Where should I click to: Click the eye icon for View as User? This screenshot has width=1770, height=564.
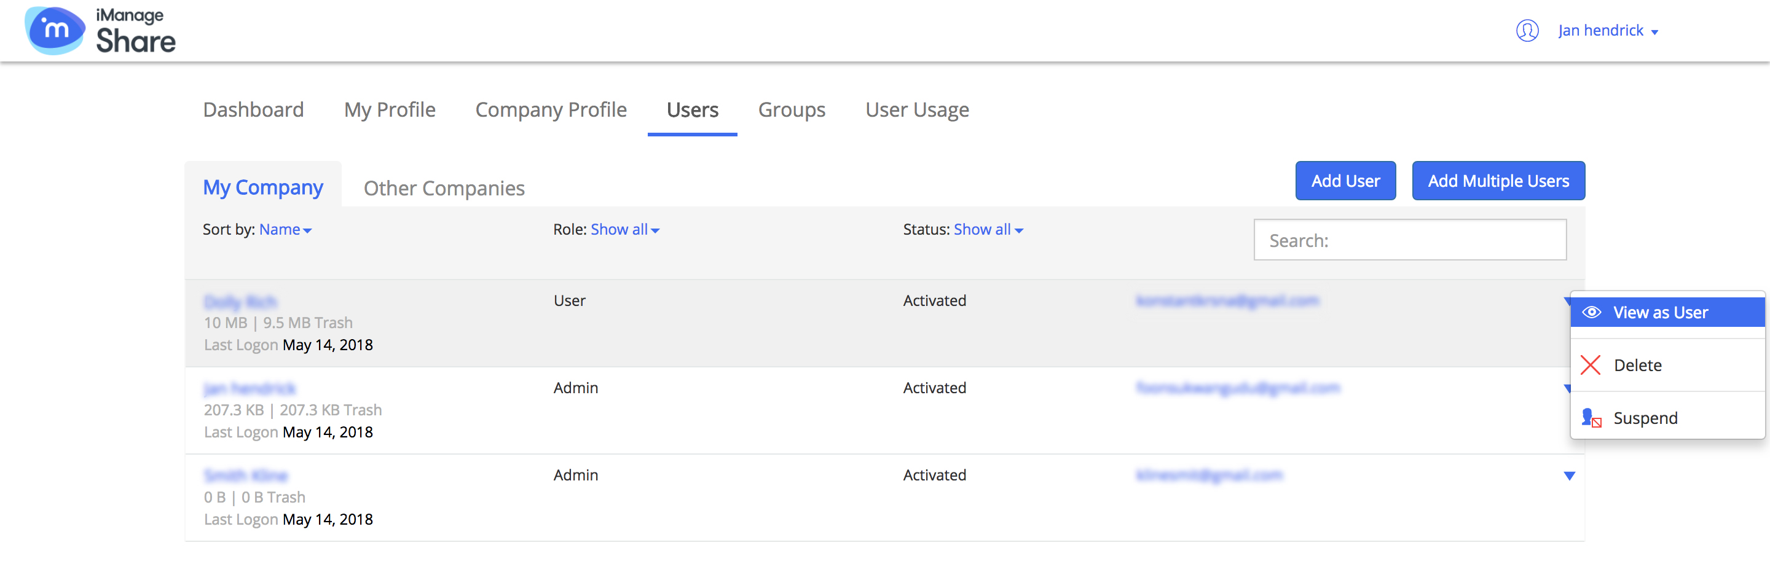coord(1591,313)
